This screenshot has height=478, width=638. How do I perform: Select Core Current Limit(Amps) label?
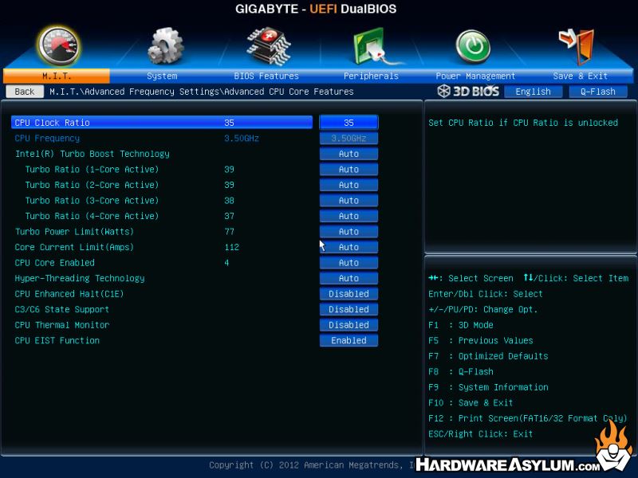click(x=74, y=247)
